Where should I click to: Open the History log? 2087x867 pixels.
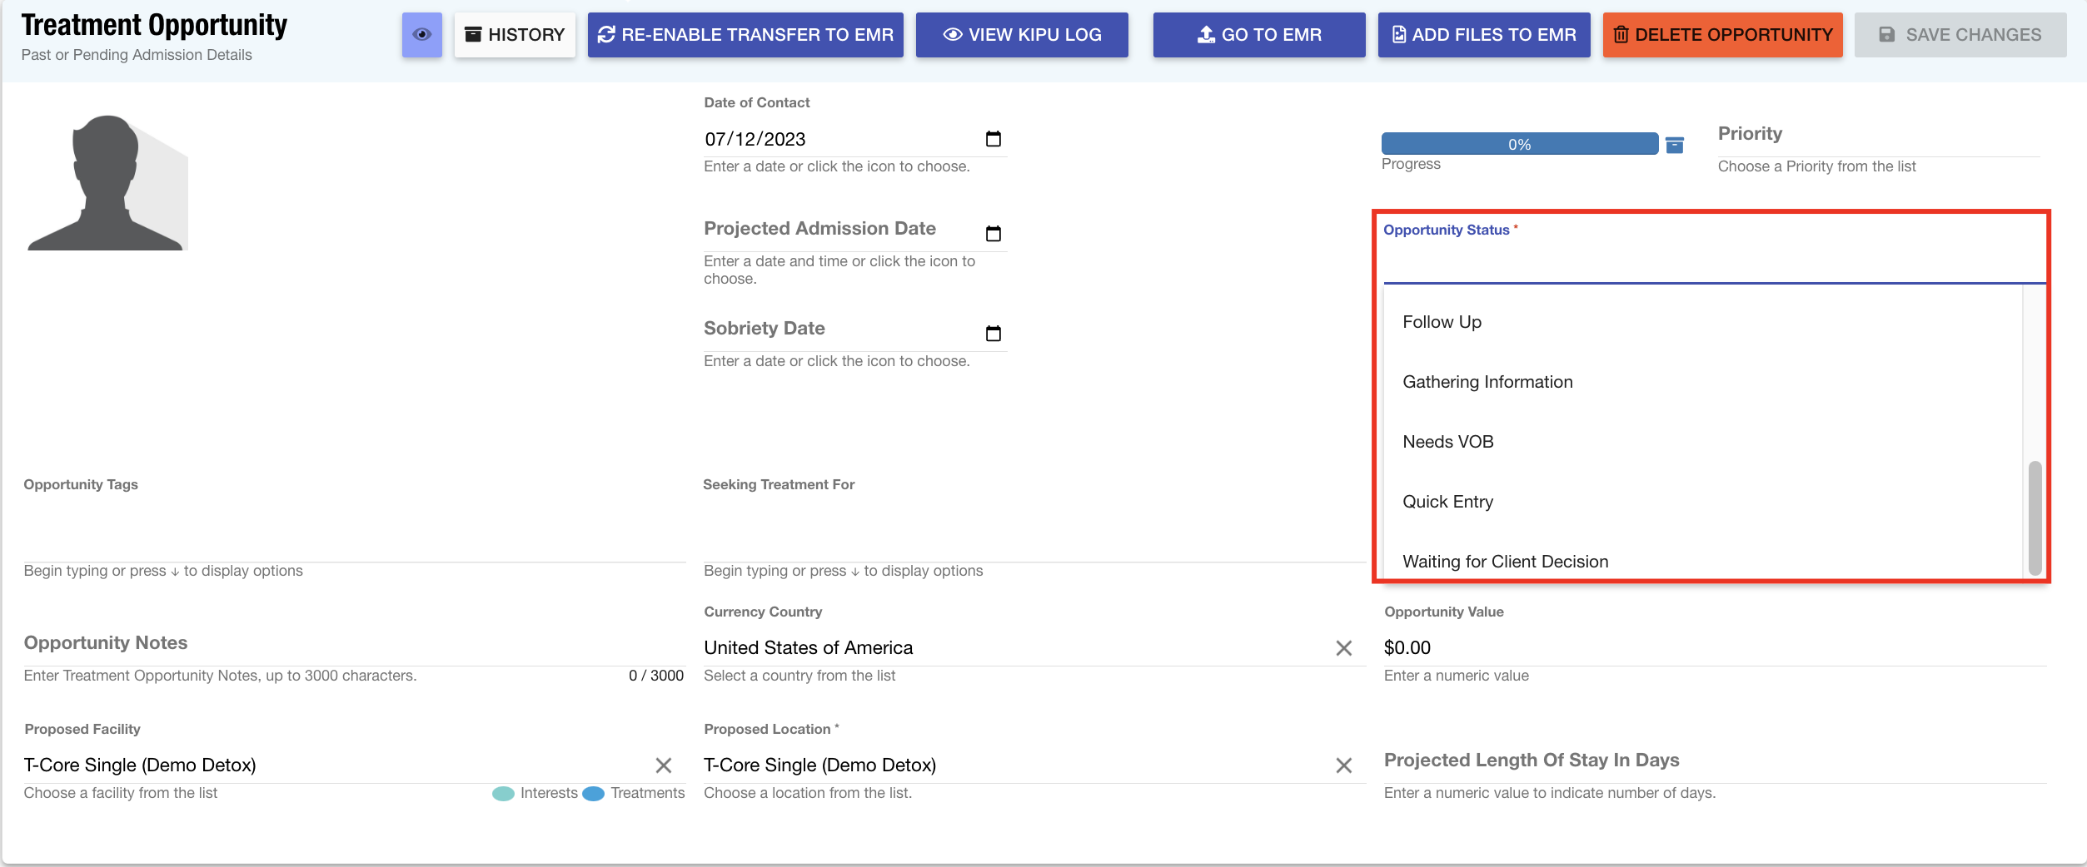515,35
